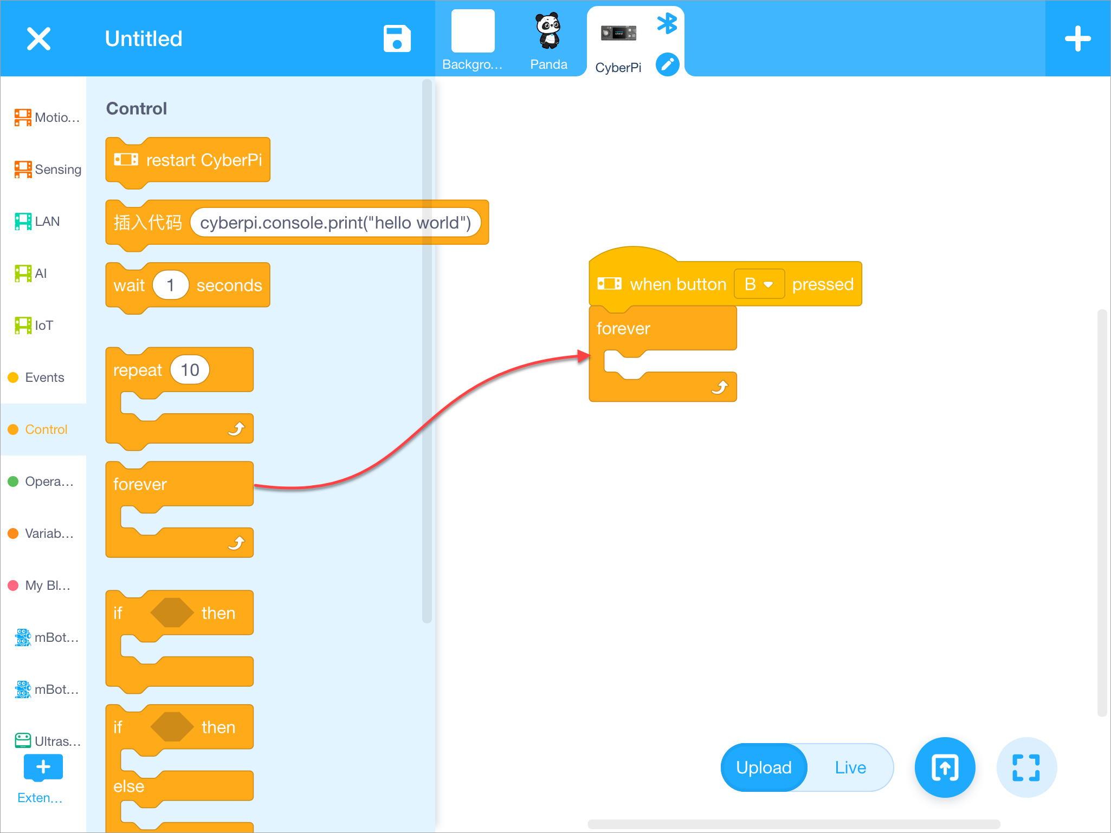The height and width of the screenshot is (833, 1111).
Task: Add a new device with plus icon
Action: pyautogui.click(x=1077, y=39)
